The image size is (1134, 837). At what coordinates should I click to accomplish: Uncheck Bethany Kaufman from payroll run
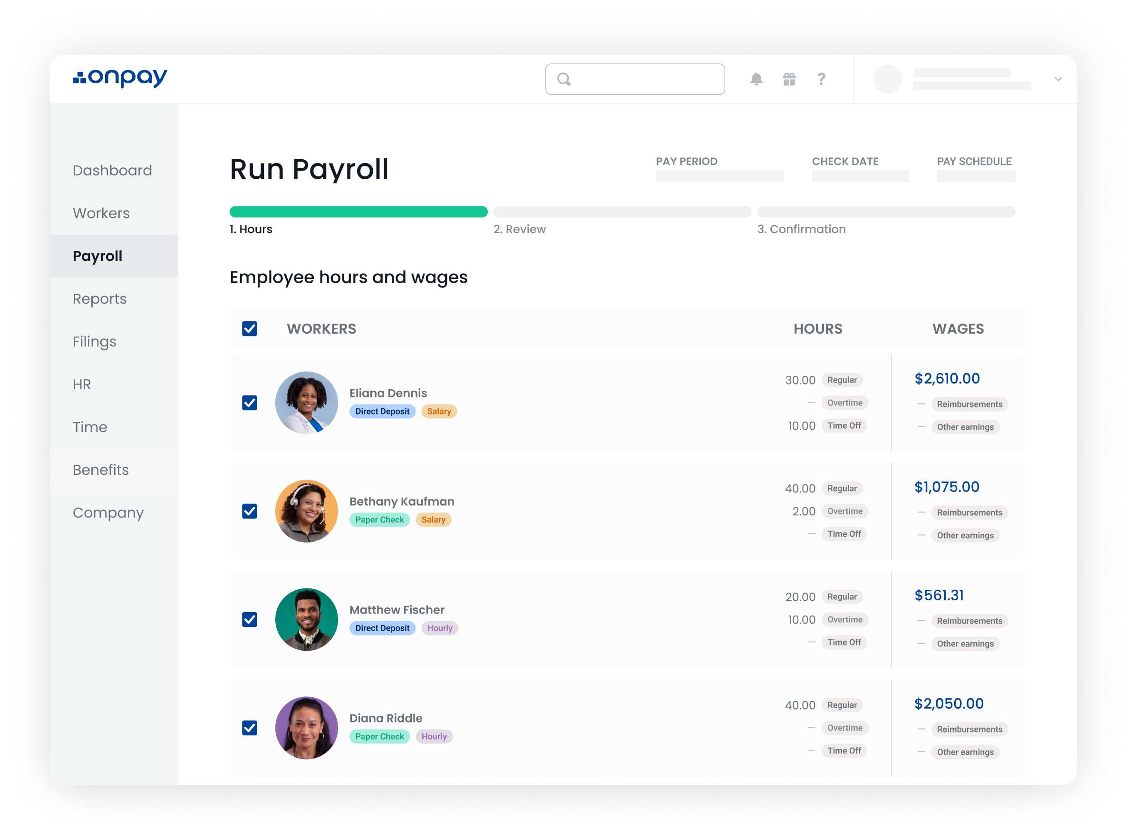[x=249, y=510]
